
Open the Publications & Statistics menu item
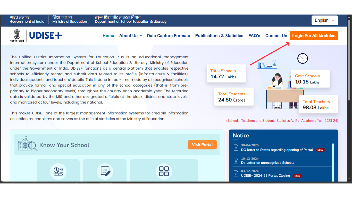[x=219, y=36]
